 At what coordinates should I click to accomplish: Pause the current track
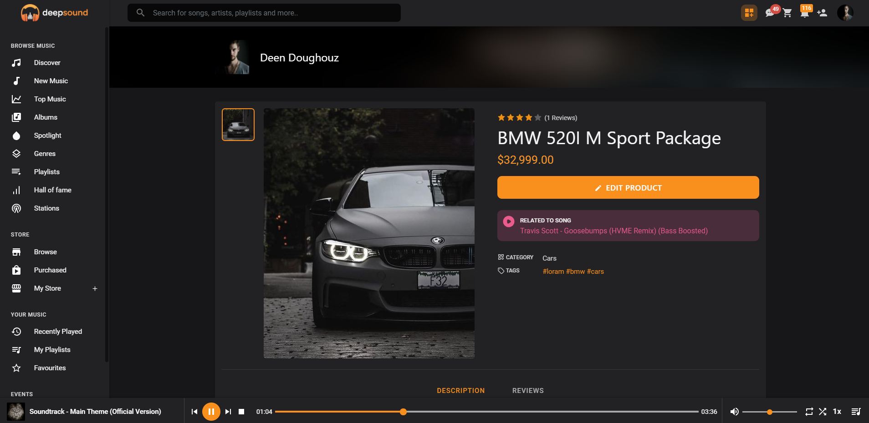click(x=211, y=412)
